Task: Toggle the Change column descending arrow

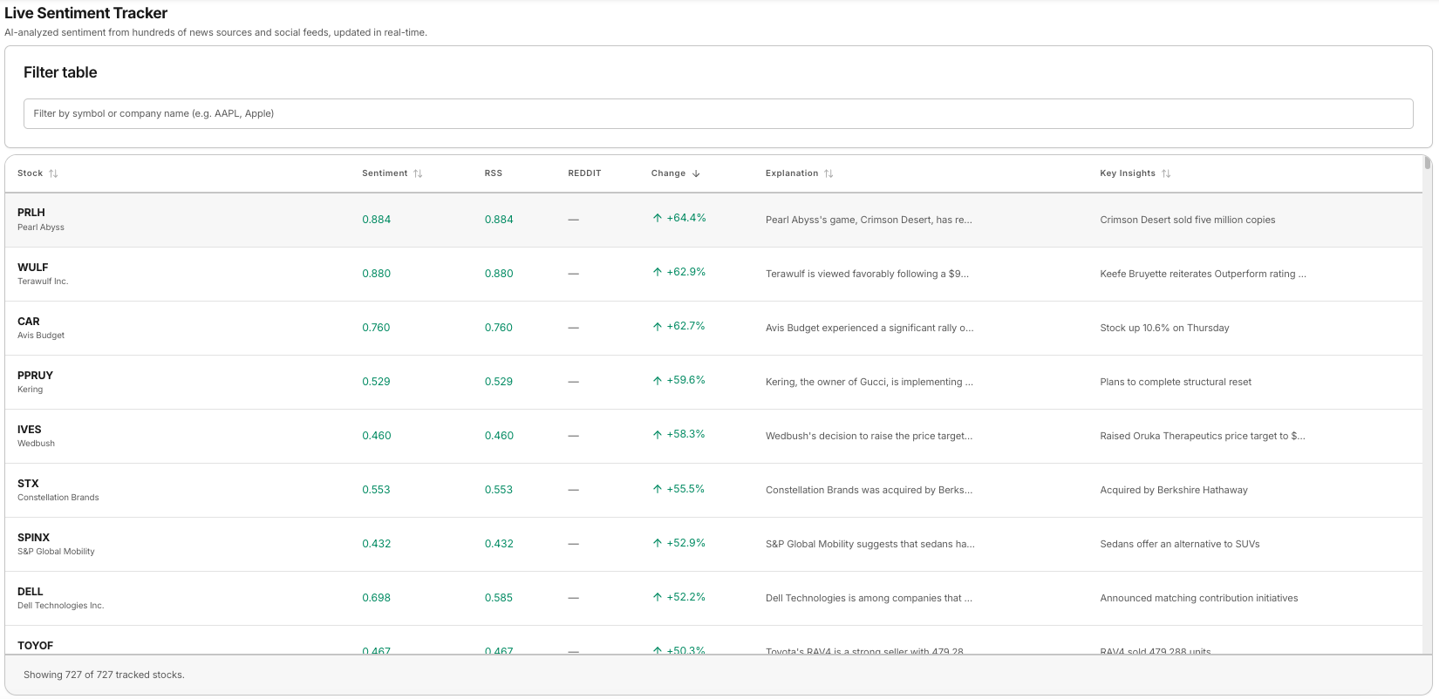Action: pos(696,173)
